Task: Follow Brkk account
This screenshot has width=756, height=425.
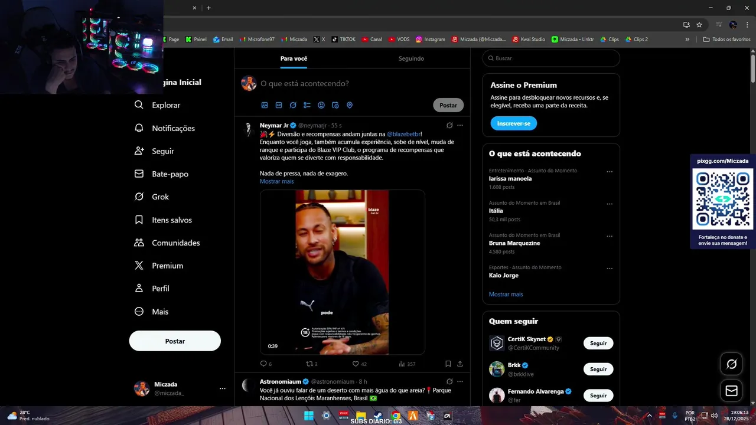Action: click(x=598, y=369)
